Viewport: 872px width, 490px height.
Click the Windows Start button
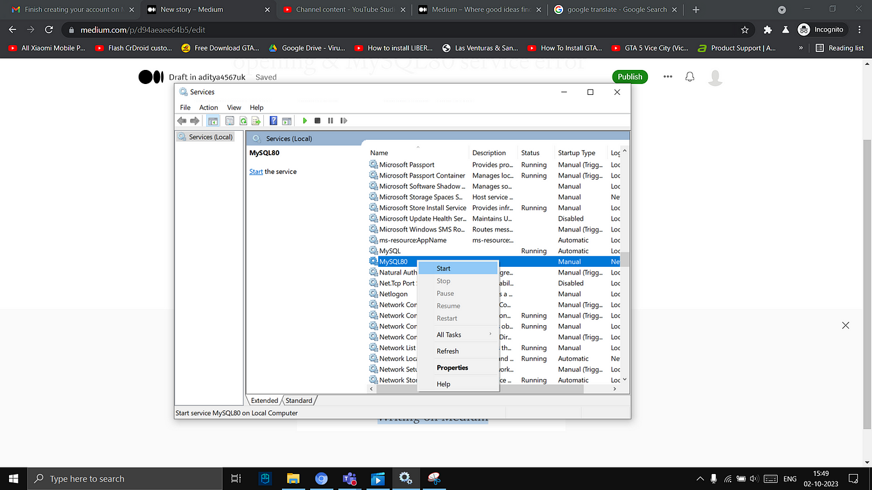tap(14, 478)
